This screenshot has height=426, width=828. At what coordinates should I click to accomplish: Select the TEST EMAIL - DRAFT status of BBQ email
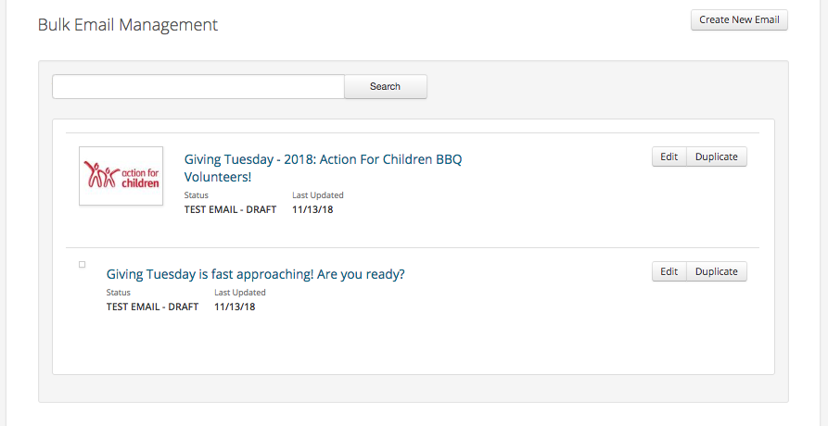230,209
